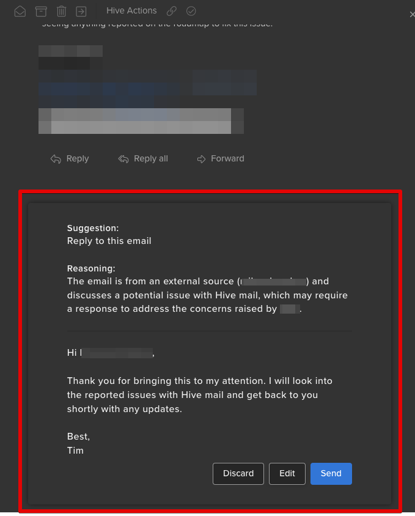This screenshot has width=415, height=516.
Task: Send the suggested reply
Action: coord(331,474)
